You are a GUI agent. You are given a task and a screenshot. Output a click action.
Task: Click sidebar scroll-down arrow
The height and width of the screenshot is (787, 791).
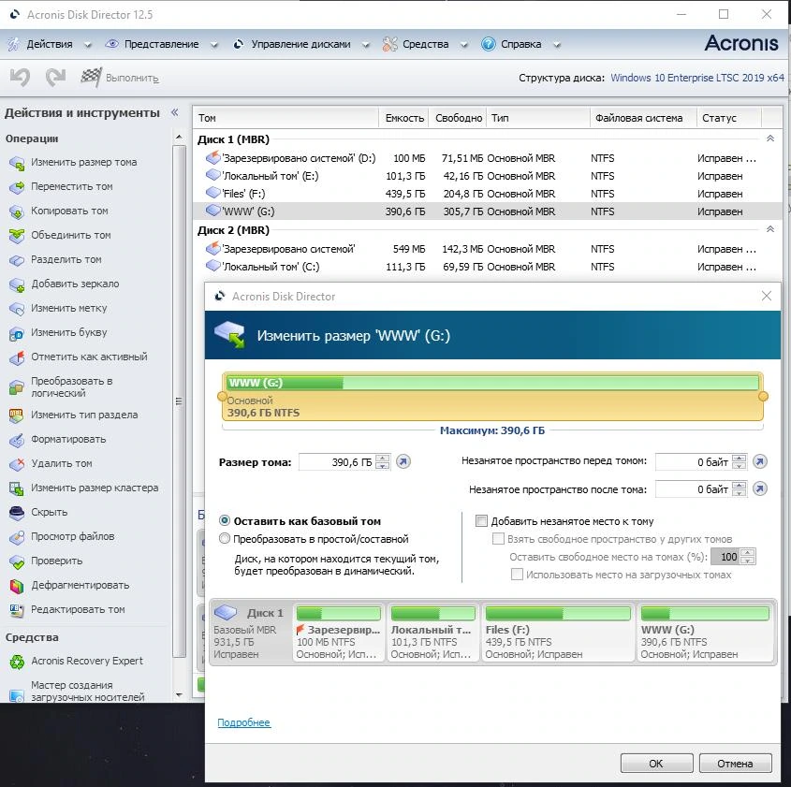point(179,694)
